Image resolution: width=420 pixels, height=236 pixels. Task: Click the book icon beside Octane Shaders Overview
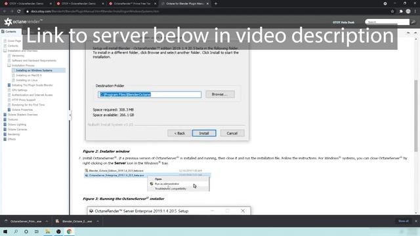click(x=5, y=115)
